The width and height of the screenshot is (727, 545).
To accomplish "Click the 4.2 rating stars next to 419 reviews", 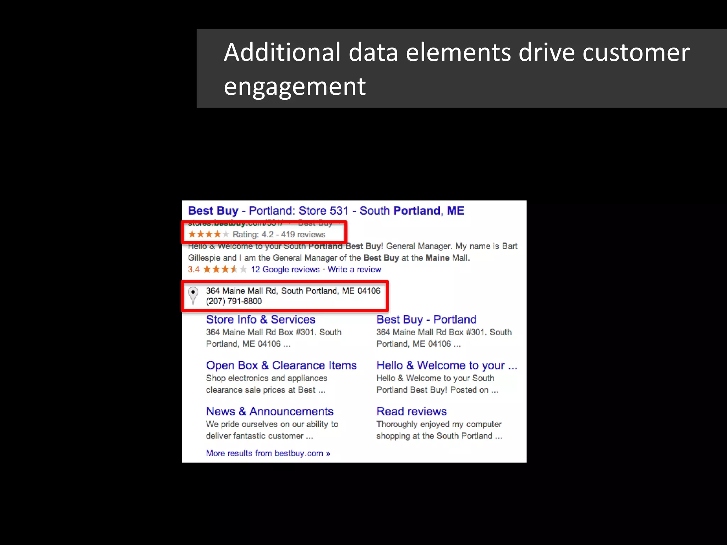I will coord(209,234).
